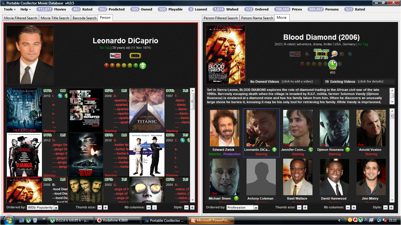Click the 112,877 Movies counter
The image size is (401, 225).
[51, 9]
